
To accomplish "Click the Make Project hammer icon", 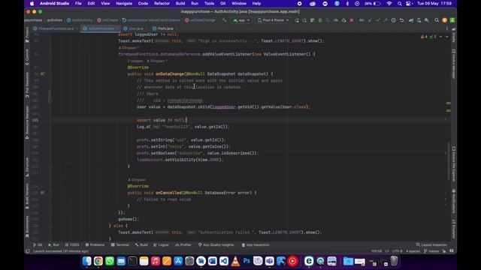I will [225, 20].
